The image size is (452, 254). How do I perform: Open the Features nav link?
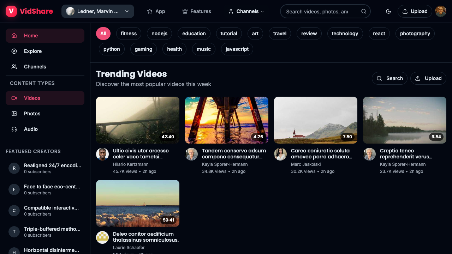(x=197, y=11)
